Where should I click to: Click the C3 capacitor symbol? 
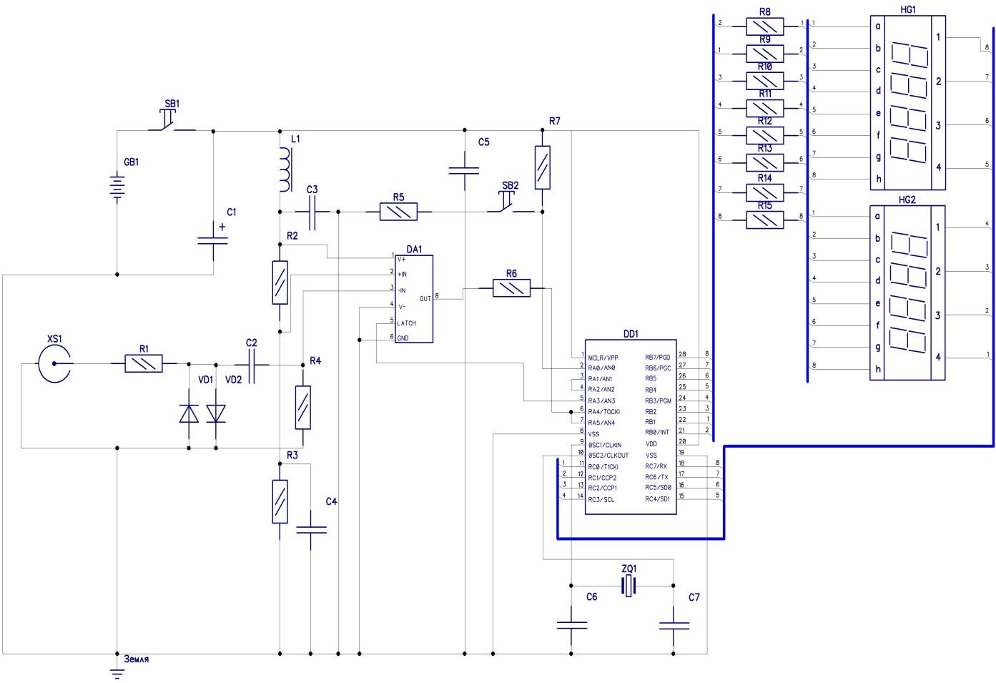[313, 211]
